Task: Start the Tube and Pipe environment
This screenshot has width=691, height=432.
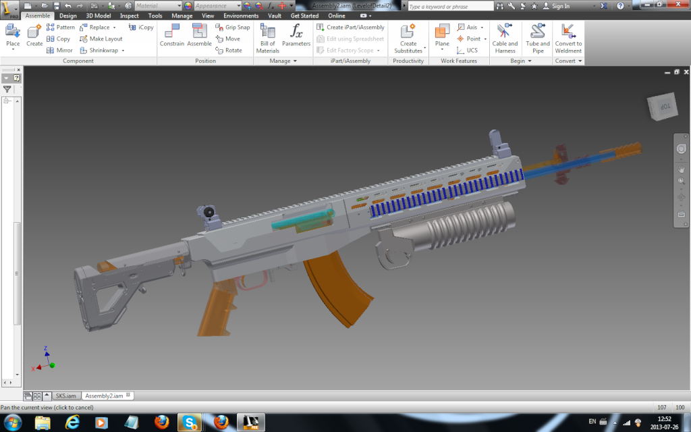Action: (538, 38)
